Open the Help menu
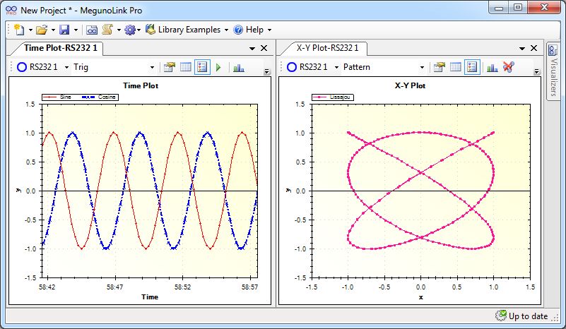Image resolution: width=566 pixels, height=329 pixels. point(253,30)
